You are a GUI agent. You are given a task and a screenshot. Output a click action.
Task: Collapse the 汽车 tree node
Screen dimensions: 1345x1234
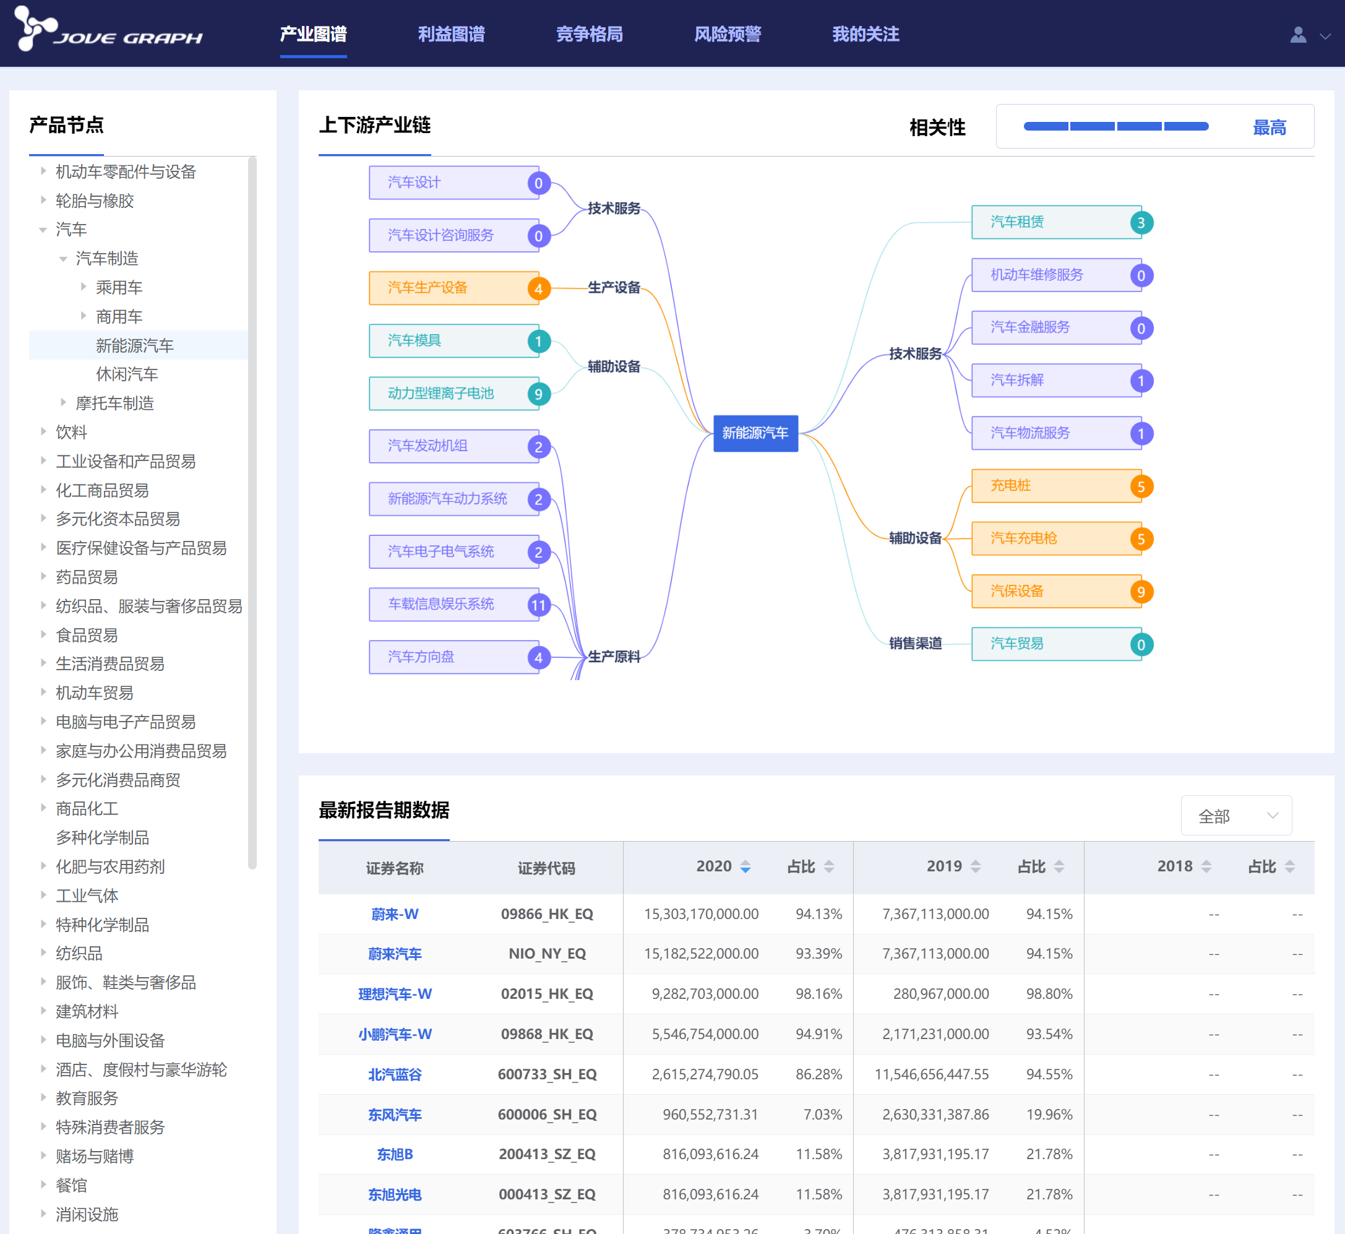click(43, 229)
